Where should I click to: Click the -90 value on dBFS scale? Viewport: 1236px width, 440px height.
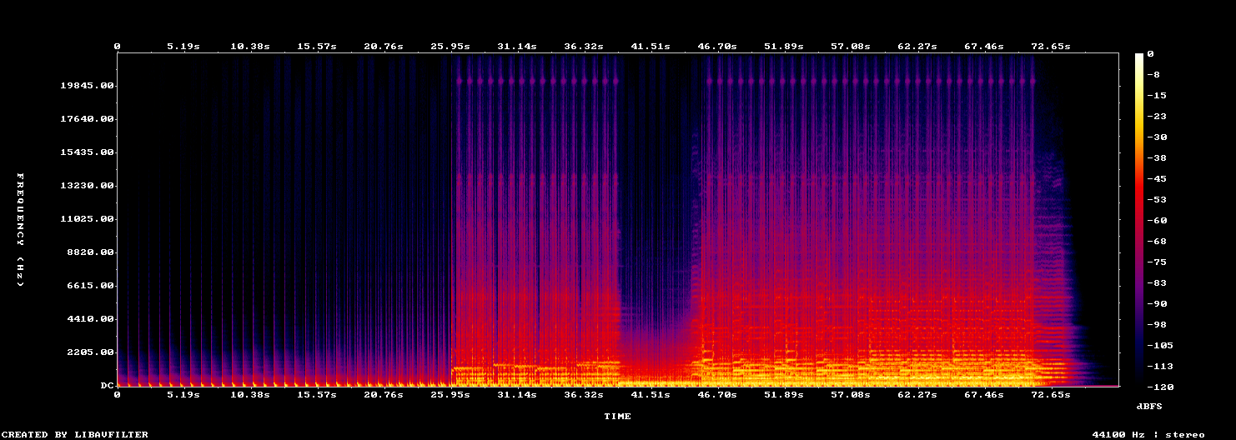tap(1157, 304)
